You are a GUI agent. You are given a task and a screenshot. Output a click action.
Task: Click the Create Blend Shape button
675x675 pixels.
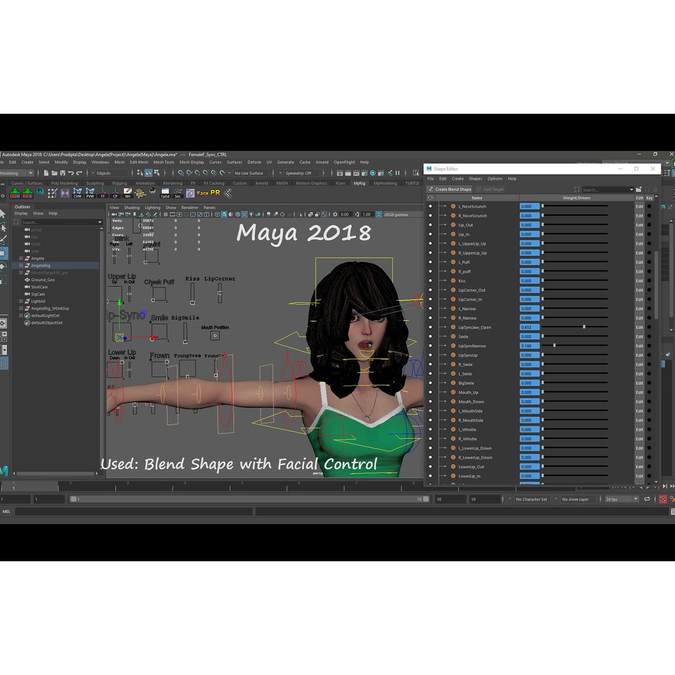coord(449,189)
